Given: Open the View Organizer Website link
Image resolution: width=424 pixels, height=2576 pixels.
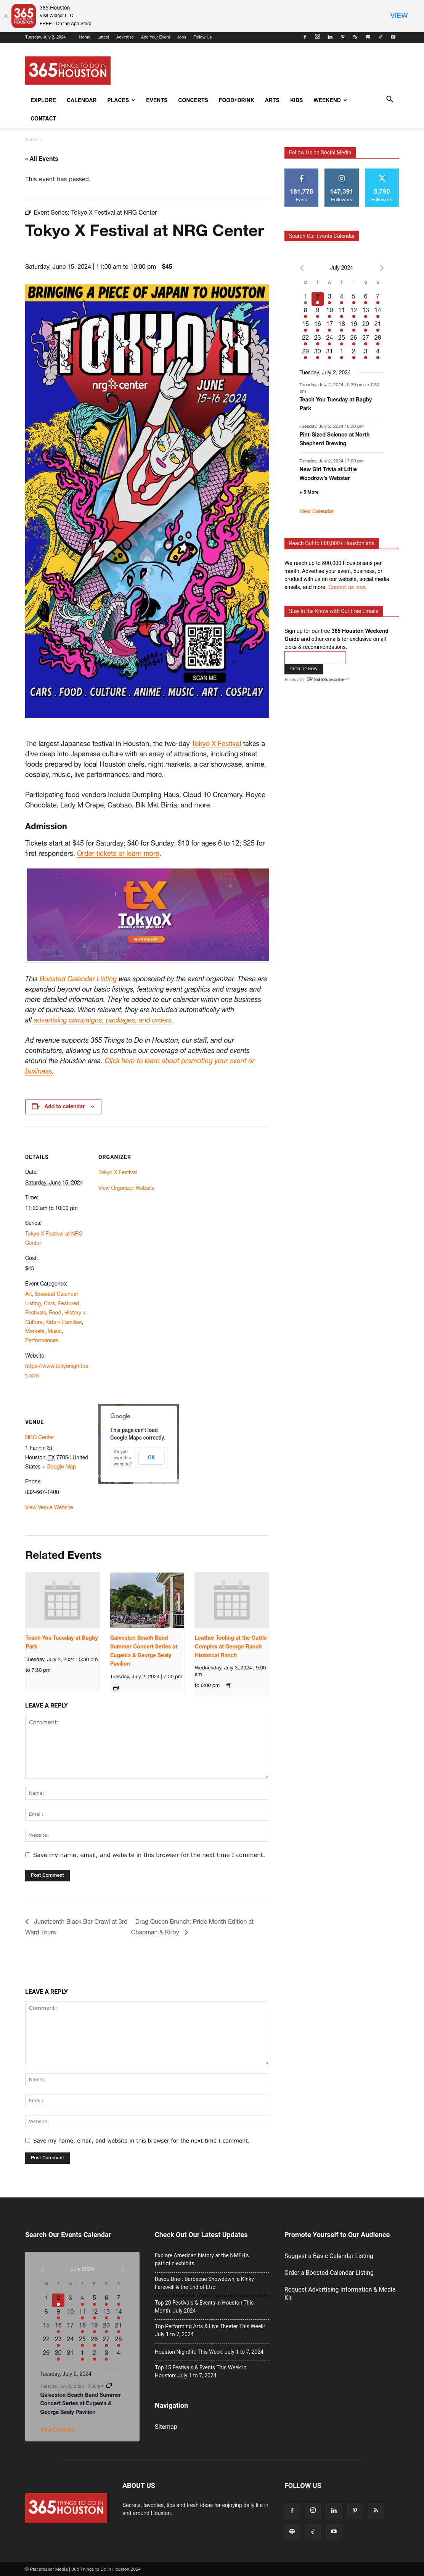Looking at the screenshot, I should click(126, 1188).
